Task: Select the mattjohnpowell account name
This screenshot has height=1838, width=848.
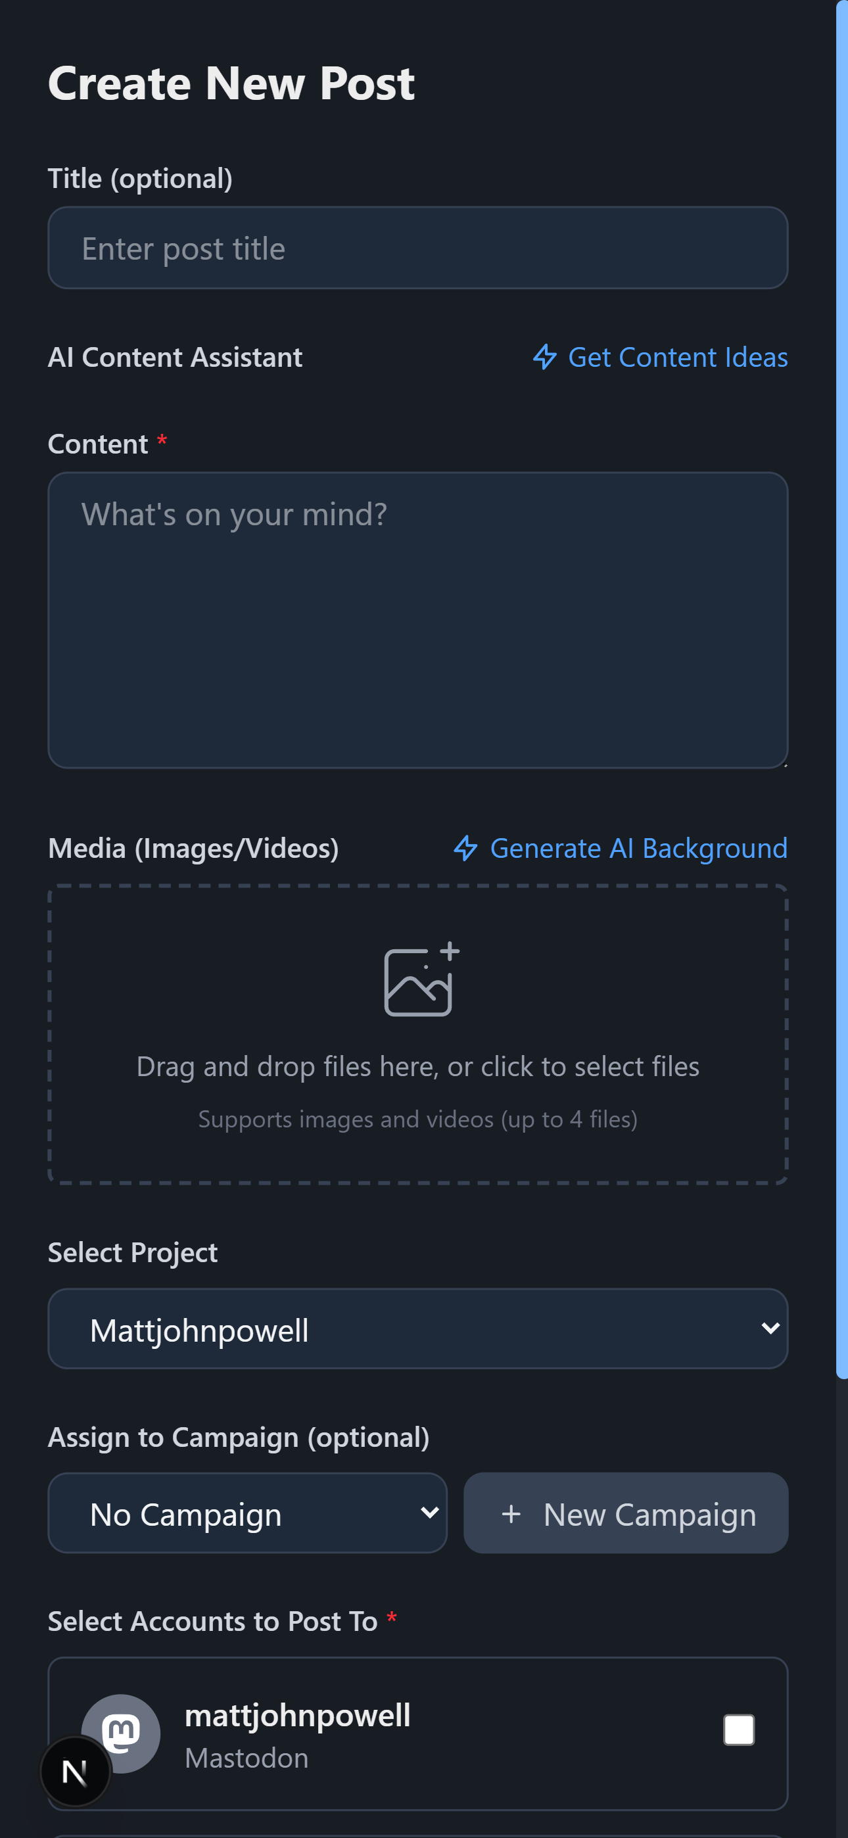Action: (x=297, y=1715)
